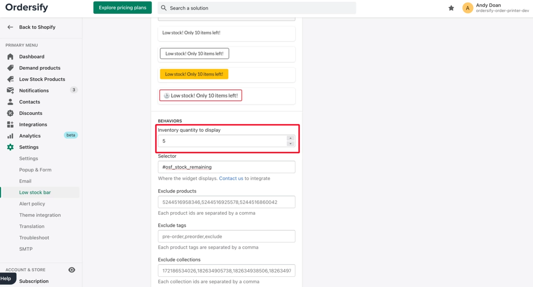Increase inventory quantity with up arrow

(291, 138)
